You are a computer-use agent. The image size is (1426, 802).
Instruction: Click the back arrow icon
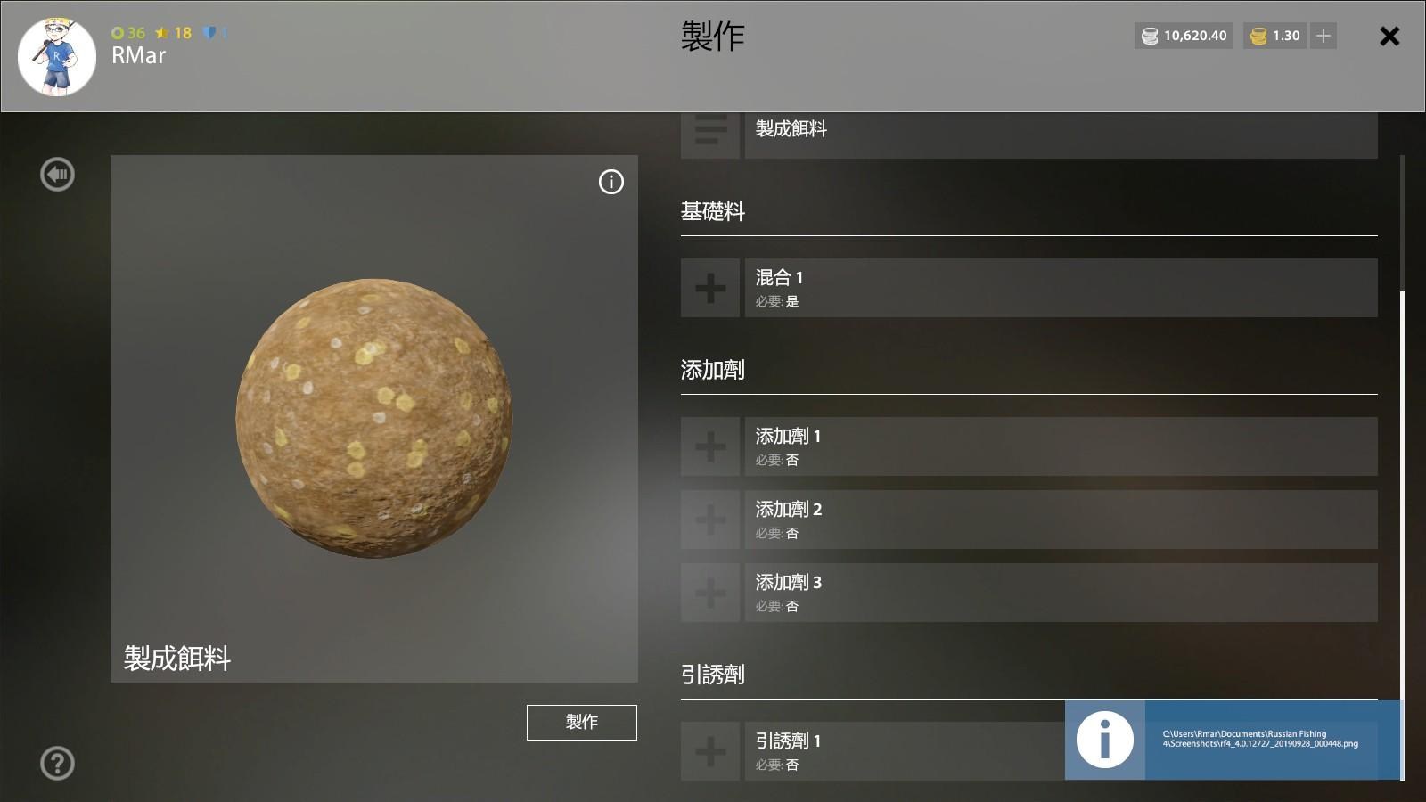click(x=58, y=175)
